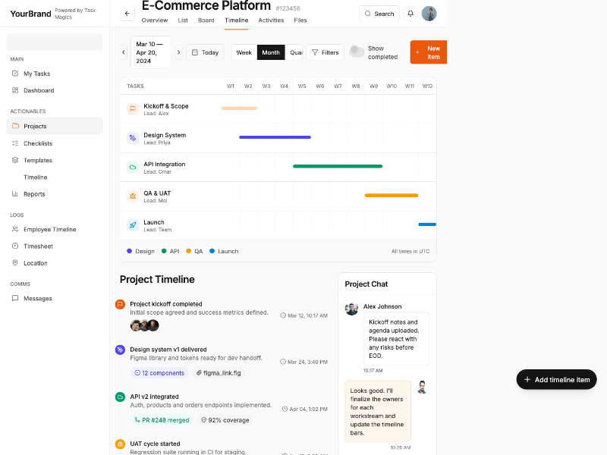Click Add timeline item button
This screenshot has width=607, height=455.
tap(556, 379)
